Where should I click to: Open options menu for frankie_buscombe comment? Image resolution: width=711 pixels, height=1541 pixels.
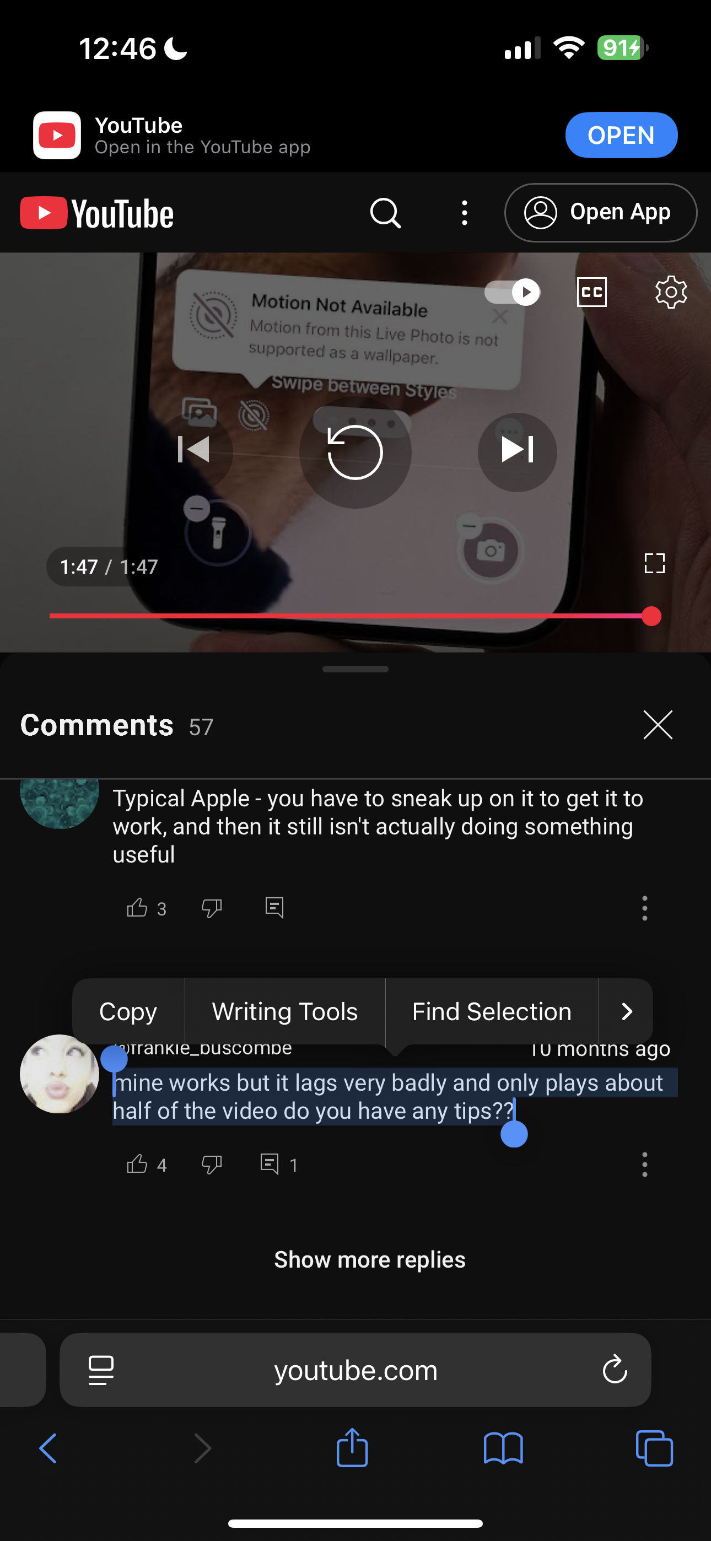644,1164
